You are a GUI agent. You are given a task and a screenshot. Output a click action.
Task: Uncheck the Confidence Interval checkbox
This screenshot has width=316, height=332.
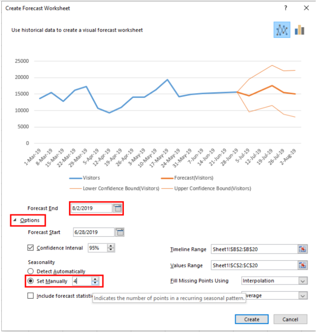coord(30,248)
